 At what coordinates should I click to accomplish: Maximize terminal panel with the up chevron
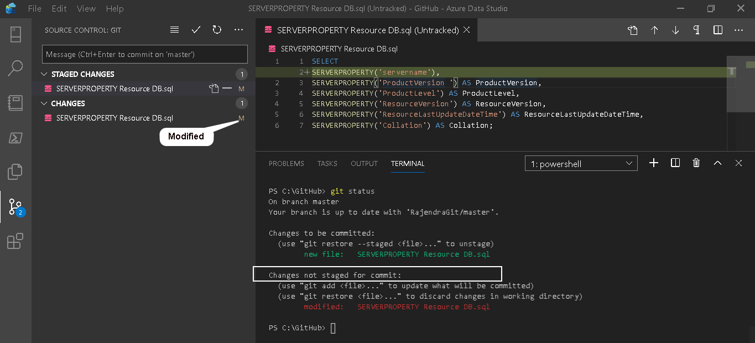click(717, 163)
